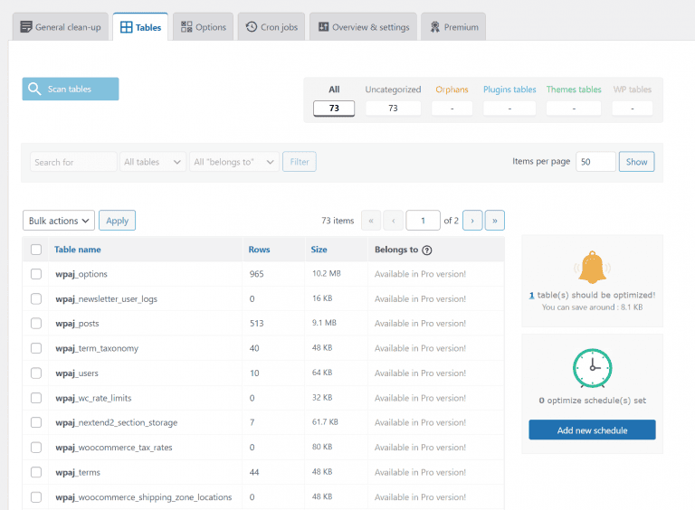Viewport: 695px width, 510px height.
Task: Open the Overview & settings tab
Action: [363, 27]
